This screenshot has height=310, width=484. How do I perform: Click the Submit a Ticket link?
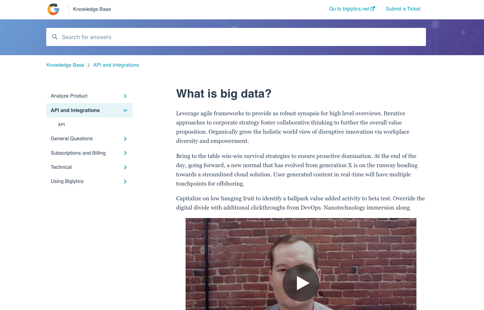click(x=403, y=9)
